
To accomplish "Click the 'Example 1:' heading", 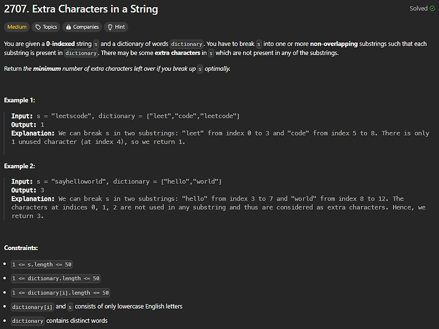I will (x=20, y=100).
